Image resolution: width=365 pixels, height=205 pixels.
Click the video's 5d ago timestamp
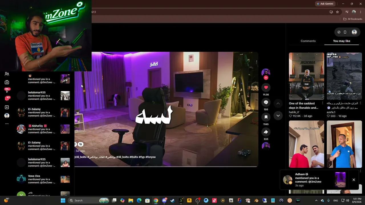click(x=80, y=151)
